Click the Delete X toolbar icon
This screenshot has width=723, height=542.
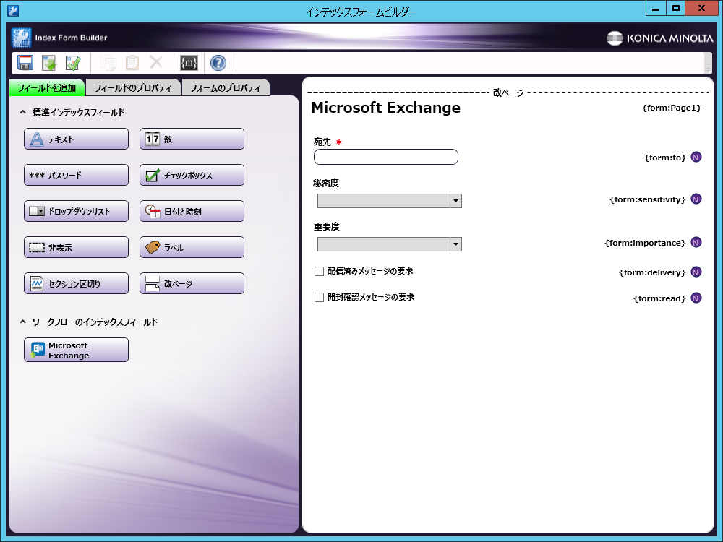point(156,61)
